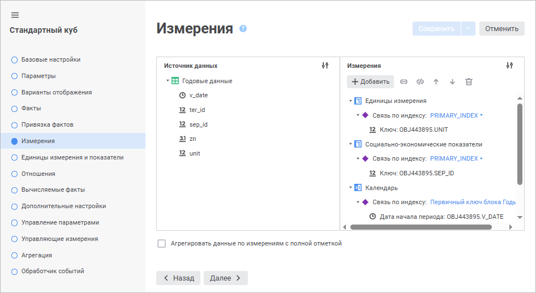Click the link dimension icon
This screenshot has width=536, height=293.
404,81
